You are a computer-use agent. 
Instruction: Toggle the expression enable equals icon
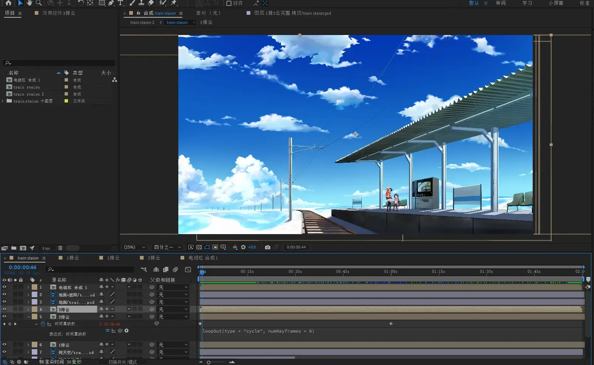pos(107,331)
